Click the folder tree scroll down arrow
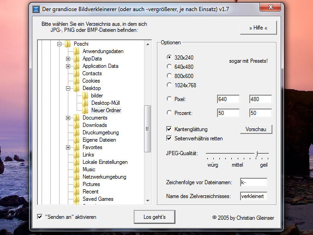The image size is (313, 235). (148, 200)
